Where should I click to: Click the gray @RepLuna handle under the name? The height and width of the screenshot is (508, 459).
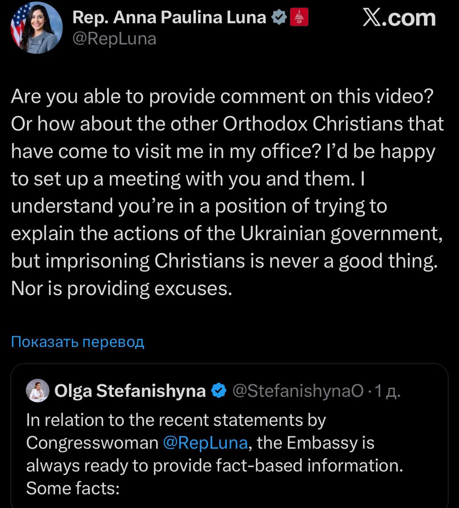click(x=114, y=39)
